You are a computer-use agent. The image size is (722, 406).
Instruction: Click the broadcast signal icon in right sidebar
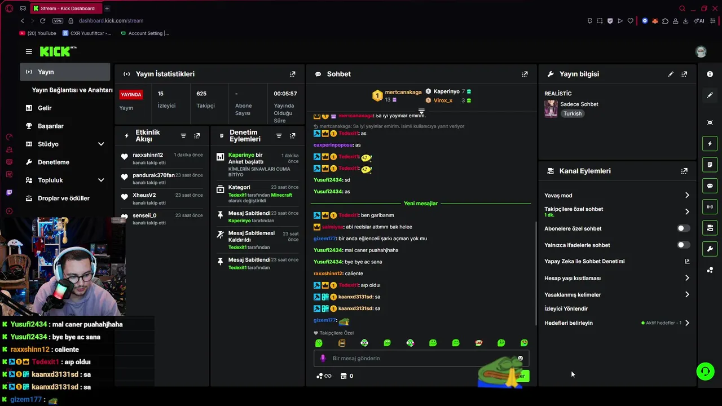(710, 207)
